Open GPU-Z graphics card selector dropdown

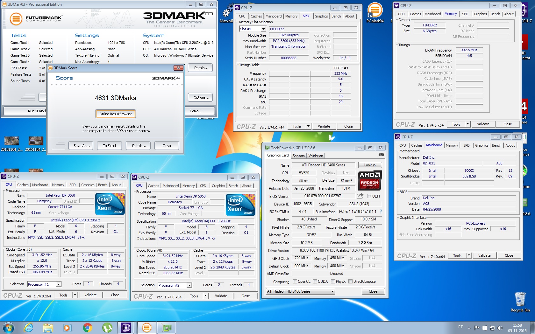pyautogui.click(x=332, y=291)
